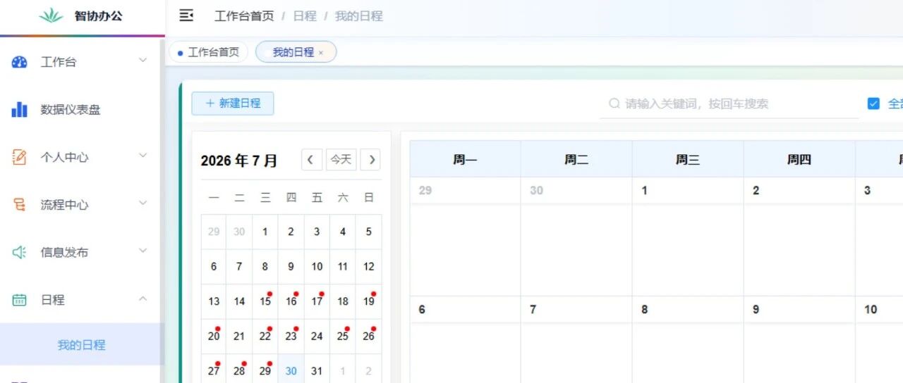
Task: Select day 5 in the mini calendar
Action: click(x=369, y=232)
